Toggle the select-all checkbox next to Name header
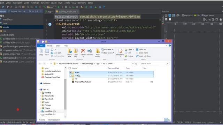The image size is (223, 125). pos(70,68)
